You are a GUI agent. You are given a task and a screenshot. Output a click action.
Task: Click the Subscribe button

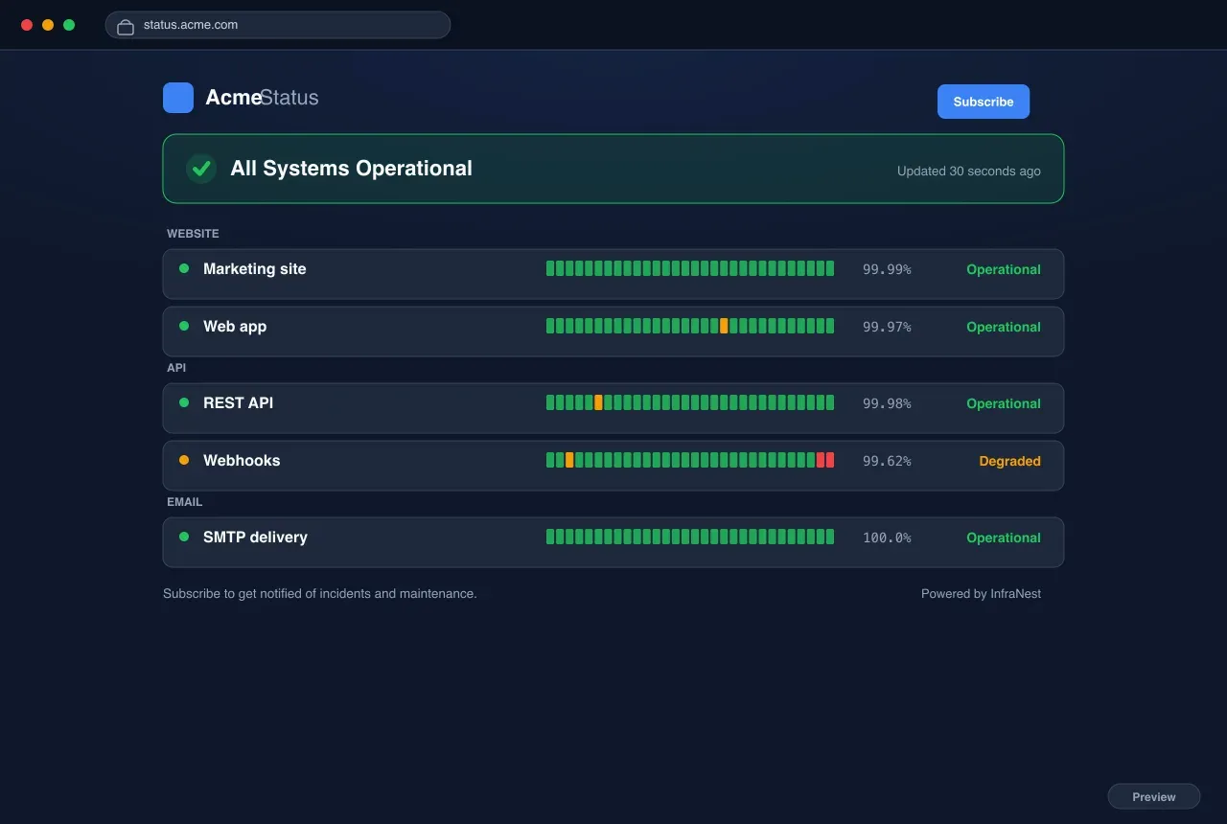(984, 102)
